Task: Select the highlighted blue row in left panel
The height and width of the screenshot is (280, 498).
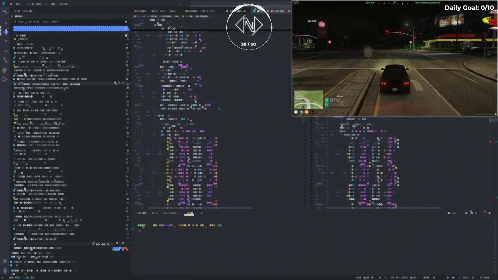Action: (71, 28)
